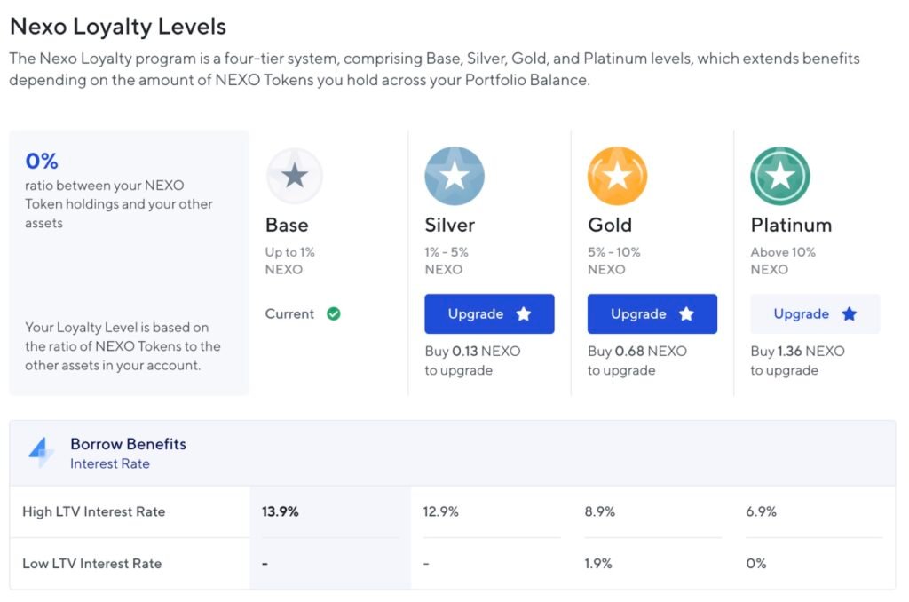Click the green checkmark next to Current
The height and width of the screenshot is (602, 909).
pyautogui.click(x=334, y=313)
